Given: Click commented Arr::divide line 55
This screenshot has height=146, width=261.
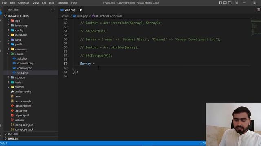Looking at the screenshot, I should (109, 47).
